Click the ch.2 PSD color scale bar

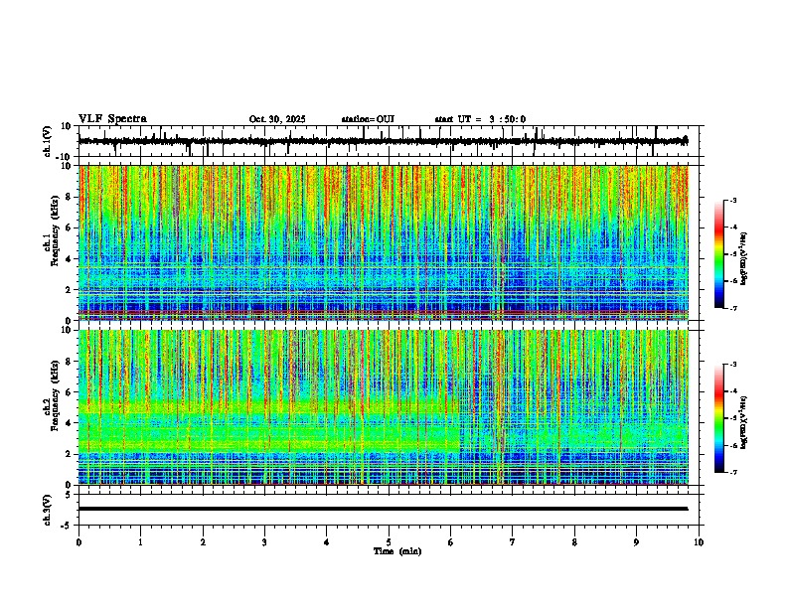(x=719, y=418)
